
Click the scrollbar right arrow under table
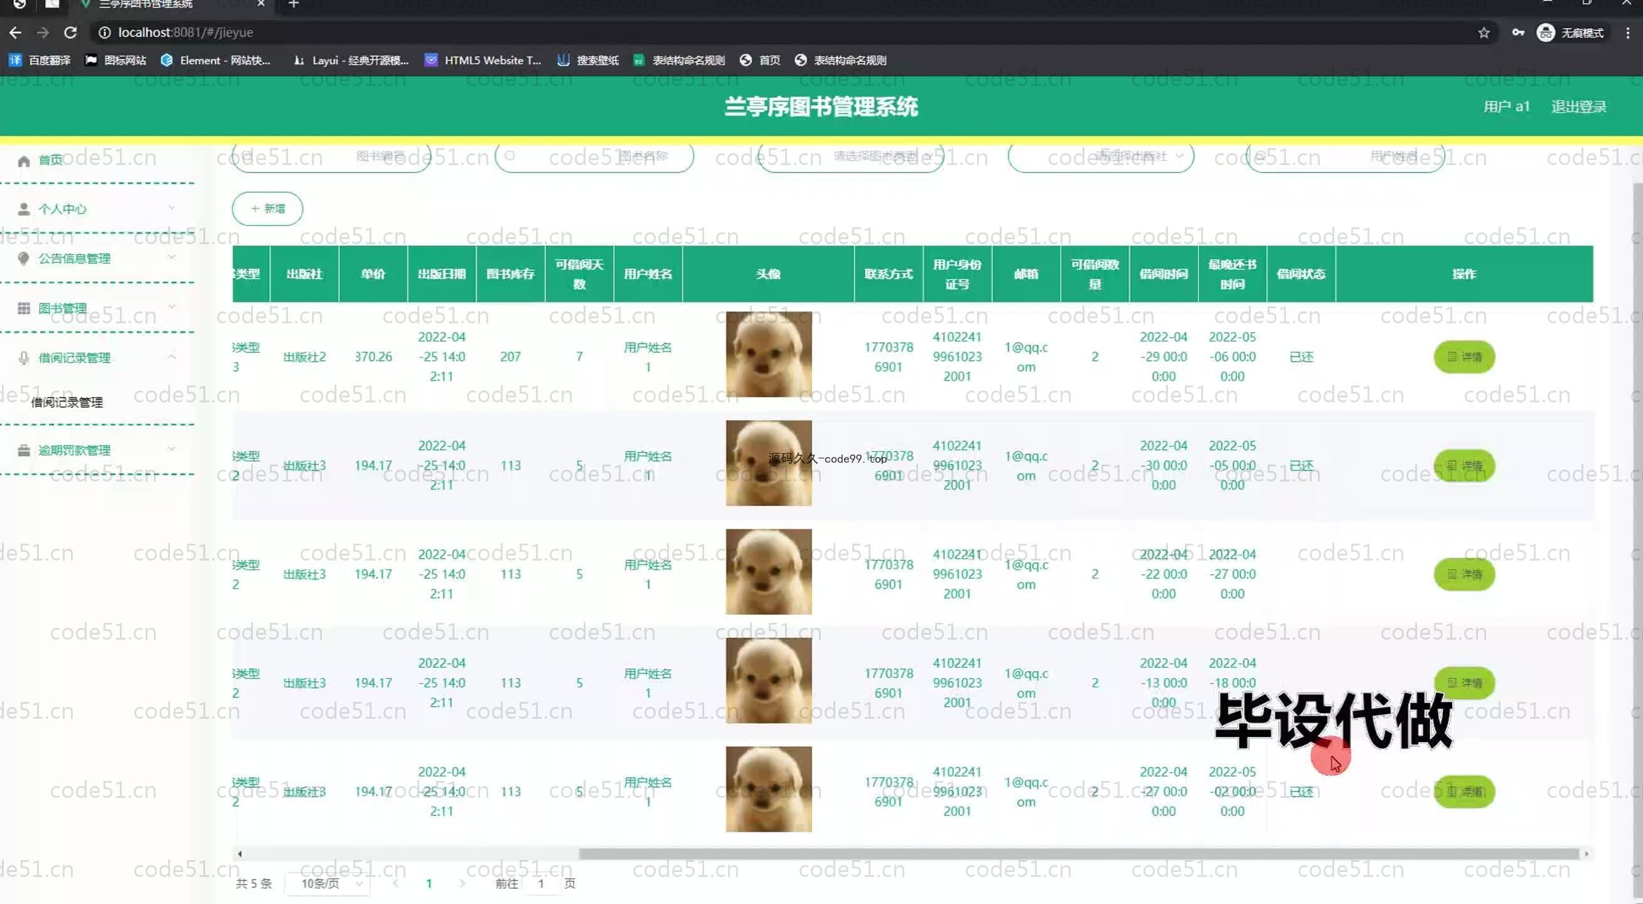click(x=1587, y=854)
